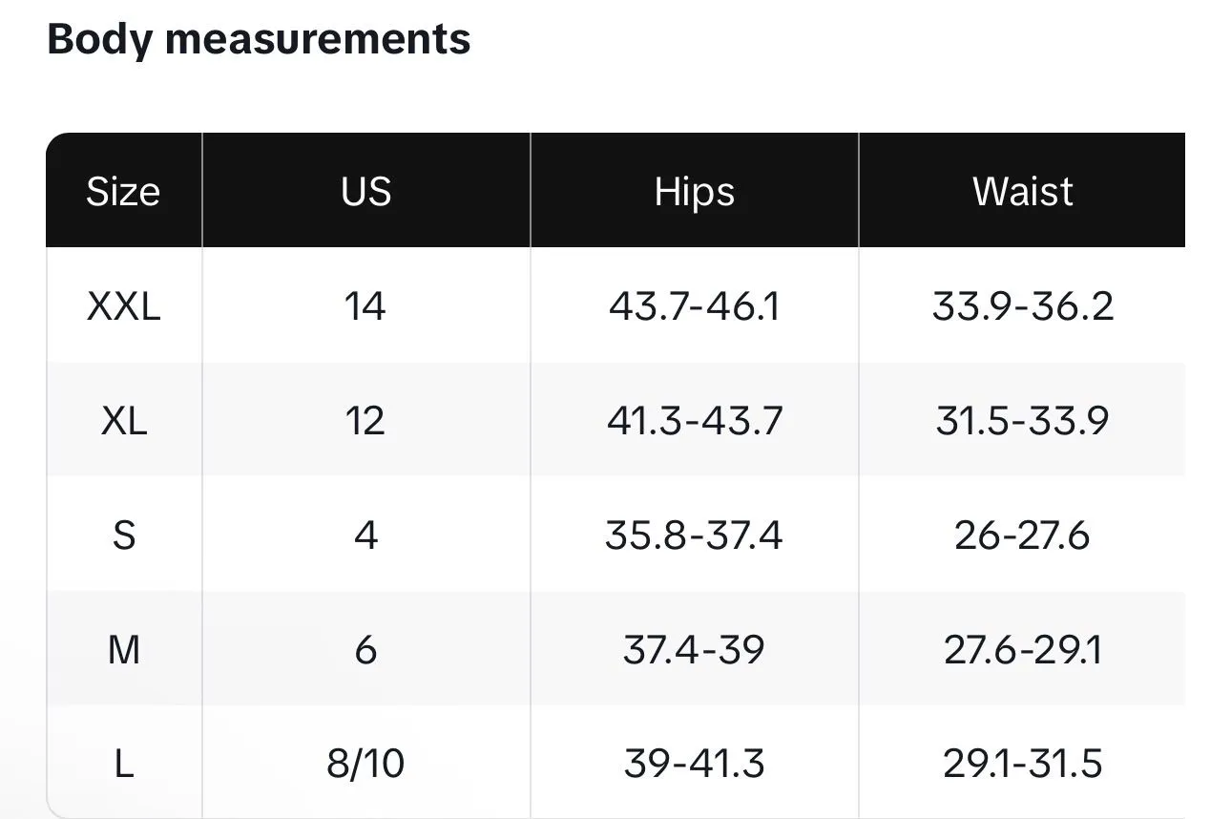The image size is (1231, 819).
Task: Select the Hips column header
Action: click(x=695, y=191)
